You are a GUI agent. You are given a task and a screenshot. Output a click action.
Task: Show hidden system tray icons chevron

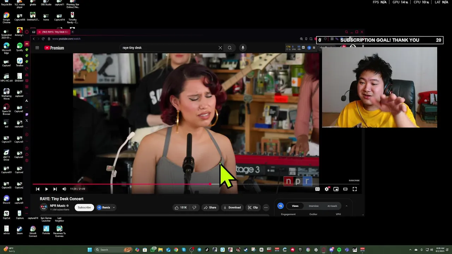[410, 250]
